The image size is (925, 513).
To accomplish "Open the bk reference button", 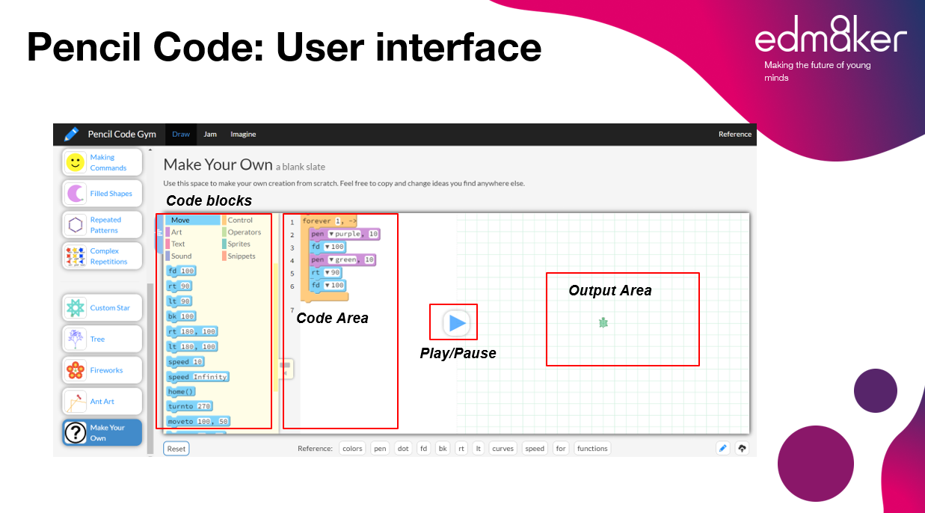I will (443, 449).
